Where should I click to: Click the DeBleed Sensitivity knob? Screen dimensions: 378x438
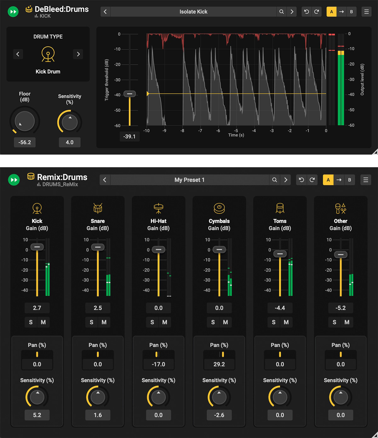(70, 123)
